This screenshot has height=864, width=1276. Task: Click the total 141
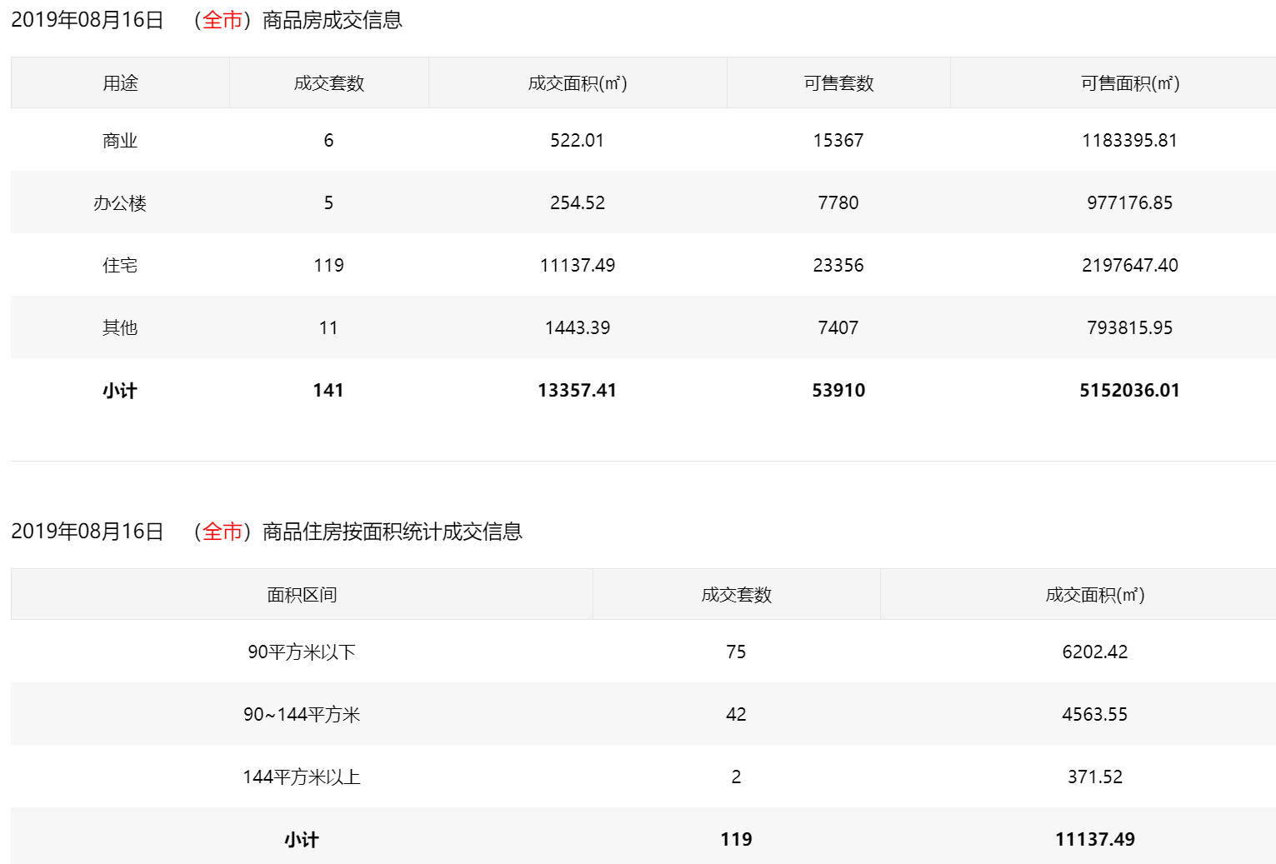(x=328, y=390)
